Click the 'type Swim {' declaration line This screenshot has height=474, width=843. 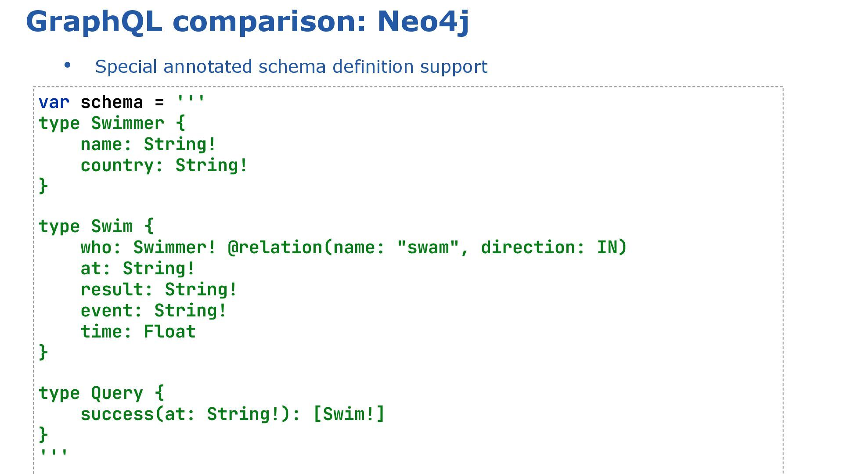pyautogui.click(x=96, y=226)
